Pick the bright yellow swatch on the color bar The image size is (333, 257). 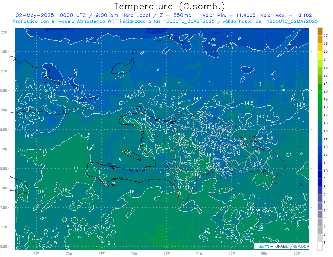tap(320, 55)
